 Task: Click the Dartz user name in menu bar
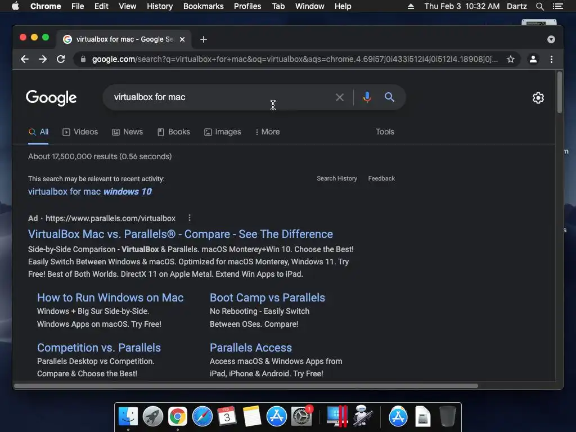click(x=516, y=6)
